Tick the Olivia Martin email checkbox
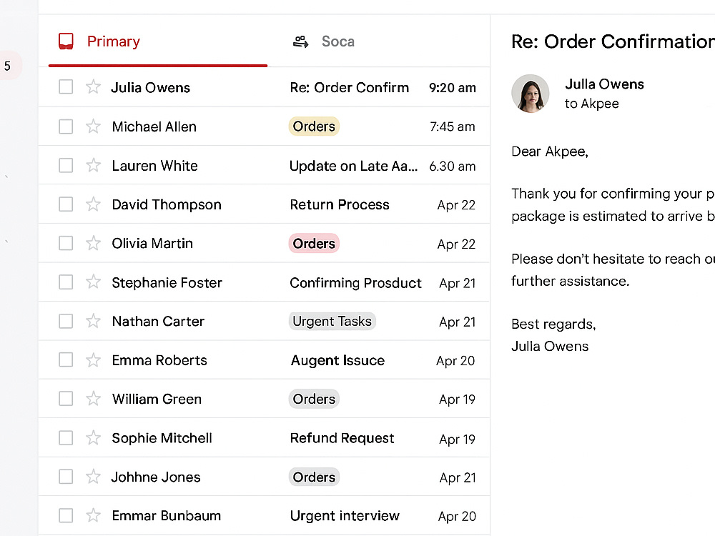The image size is (715, 536). click(66, 243)
